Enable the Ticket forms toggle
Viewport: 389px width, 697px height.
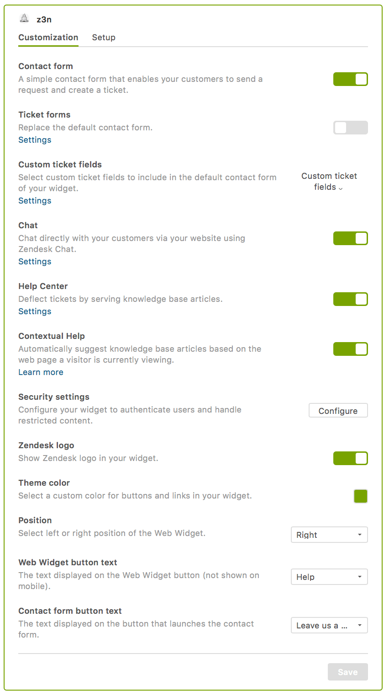tap(350, 128)
